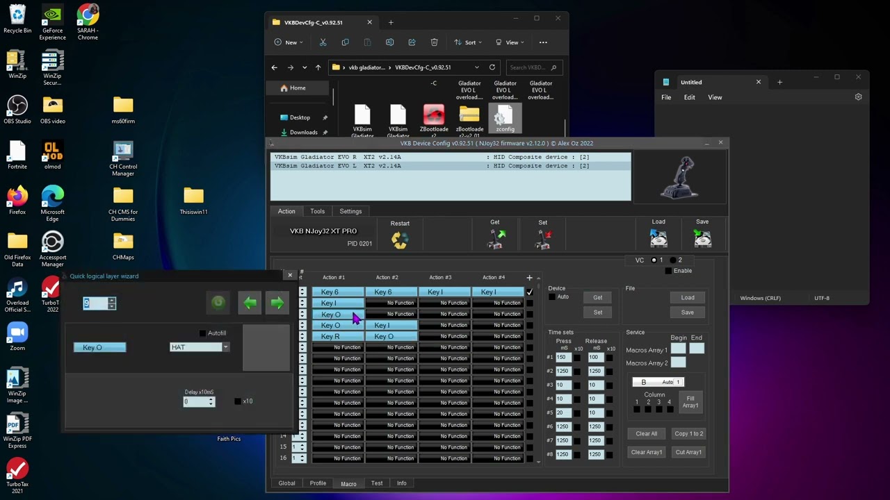This screenshot has width=890, height=500.
Task: Toggle Press x10 checkbox for time set #1
Action: 577,358
